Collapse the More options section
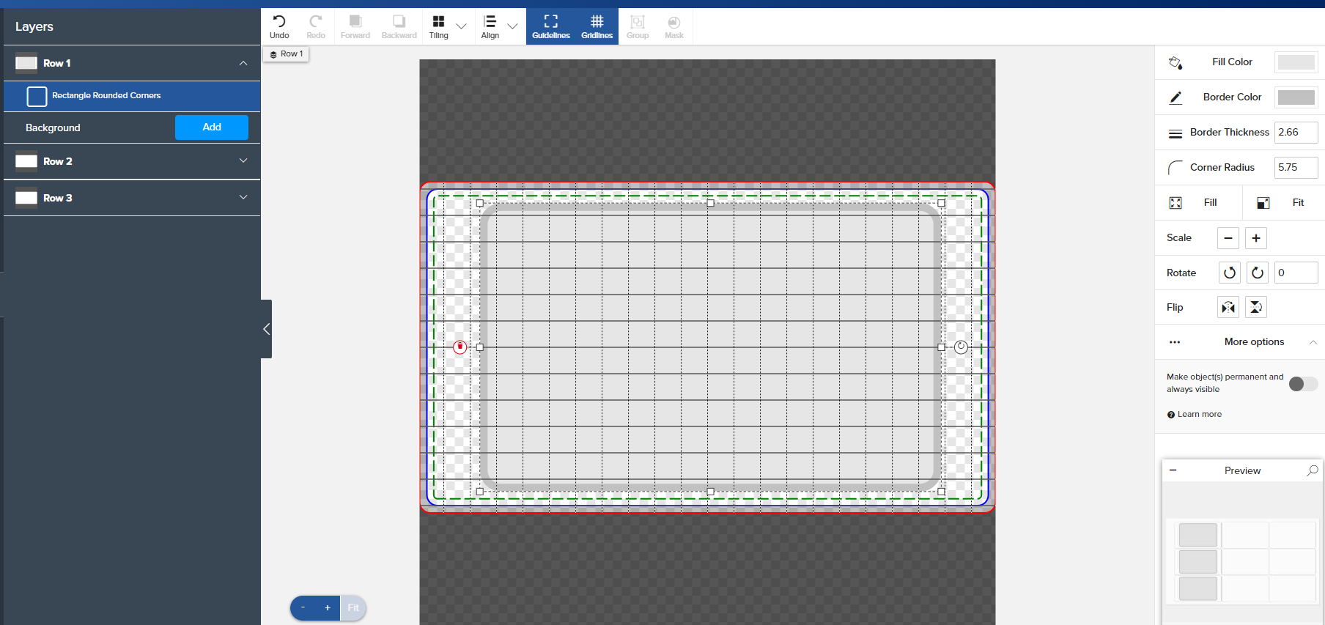This screenshot has width=1325, height=625. click(x=1313, y=342)
